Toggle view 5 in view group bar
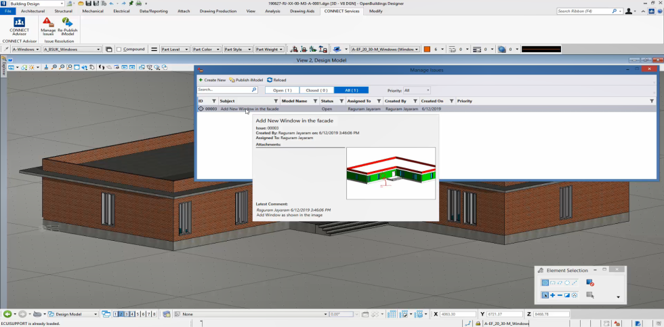 point(138,314)
